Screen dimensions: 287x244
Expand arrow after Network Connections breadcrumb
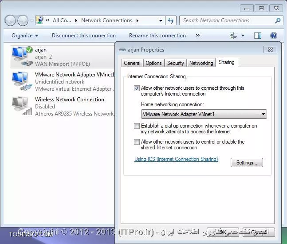click(x=137, y=20)
